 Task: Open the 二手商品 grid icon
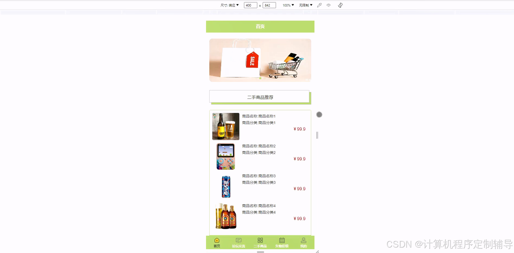tap(260, 240)
